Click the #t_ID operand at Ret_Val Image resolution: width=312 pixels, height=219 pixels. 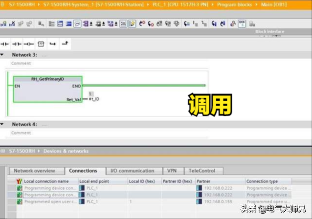[x=94, y=99]
